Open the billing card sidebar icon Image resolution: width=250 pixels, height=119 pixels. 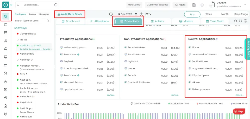[x=6, y=65]
